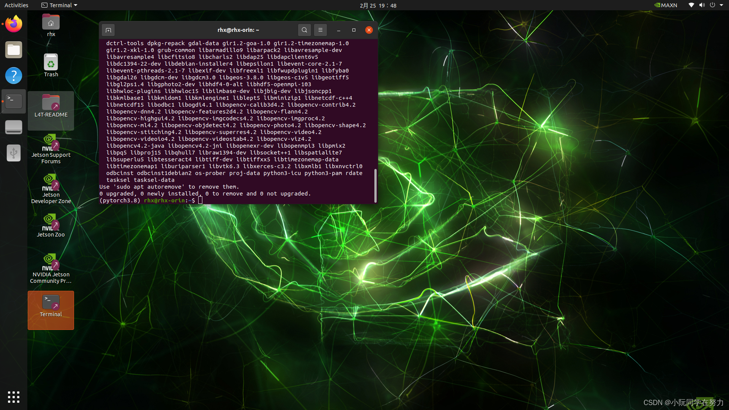
Task: Click the '0 upgraded, 0 newly installed' line
Action: (x=205, y=194)
